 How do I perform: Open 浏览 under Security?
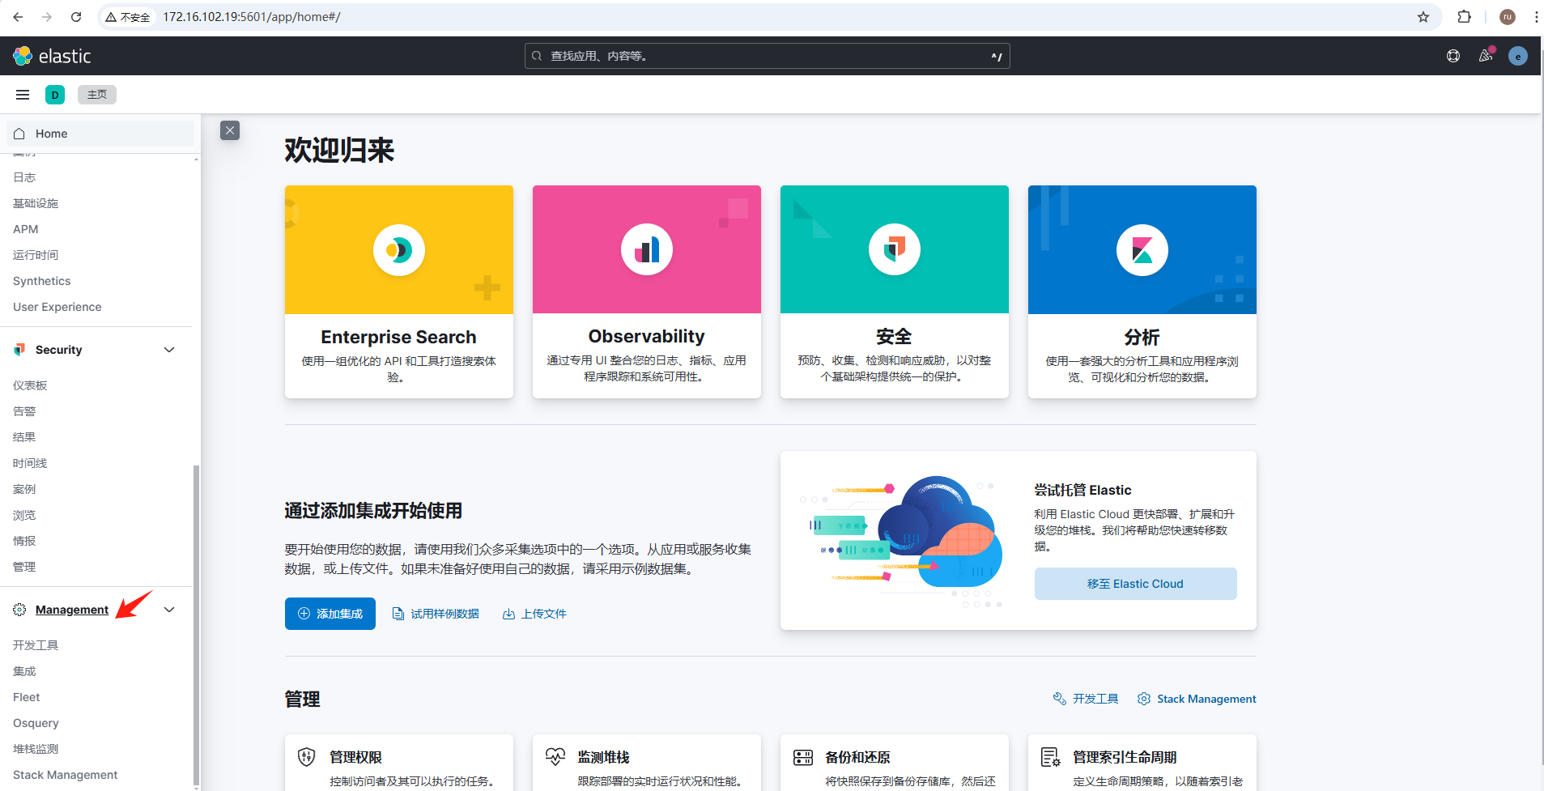point(24,515)
